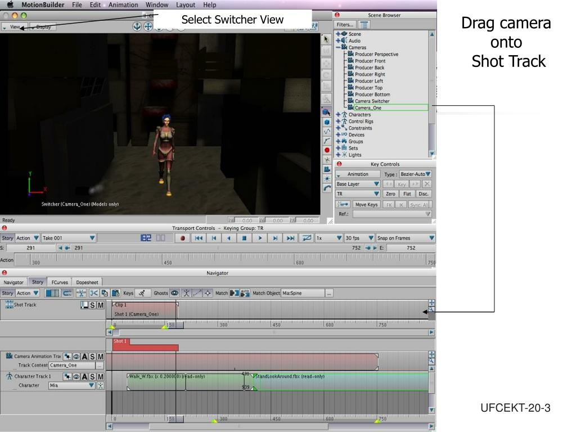The width and height of the screenshot is (576, 432).
Task: Mute the Camera Animation Track
Action: tap(100, 356)
